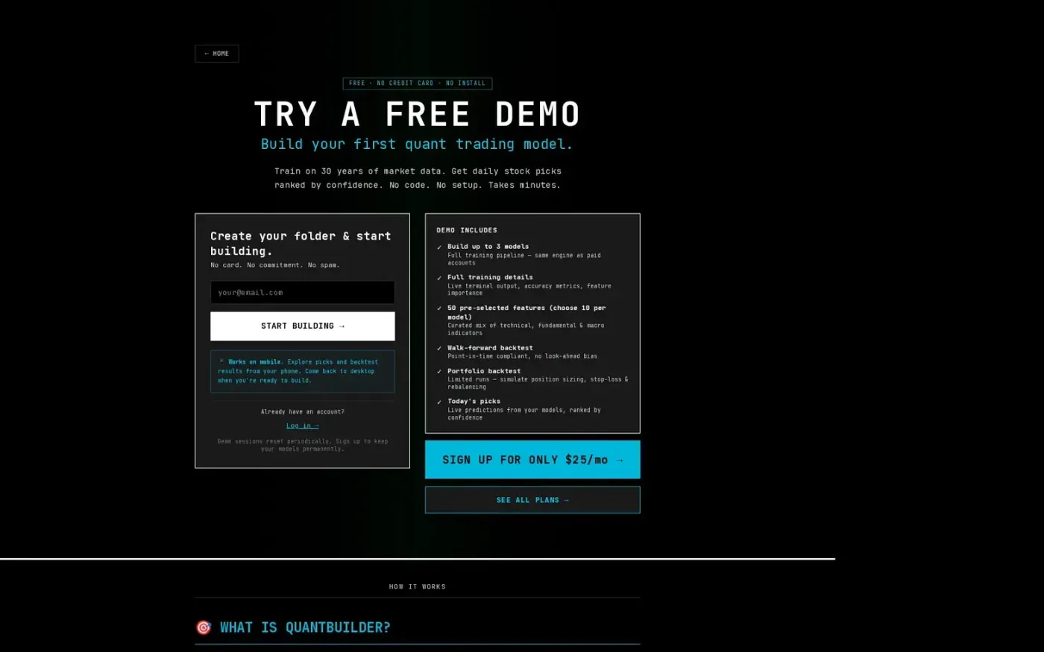Click 'Curated mix of technical, fundamental & macro' description
The width and height of the screenshot is (1044, 652).
(x=526, y=329)
